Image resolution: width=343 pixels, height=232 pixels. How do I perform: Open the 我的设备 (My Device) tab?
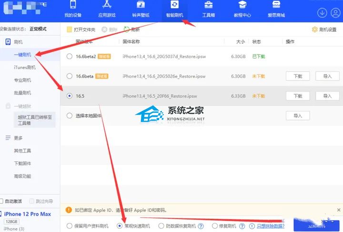pos(73,9)
